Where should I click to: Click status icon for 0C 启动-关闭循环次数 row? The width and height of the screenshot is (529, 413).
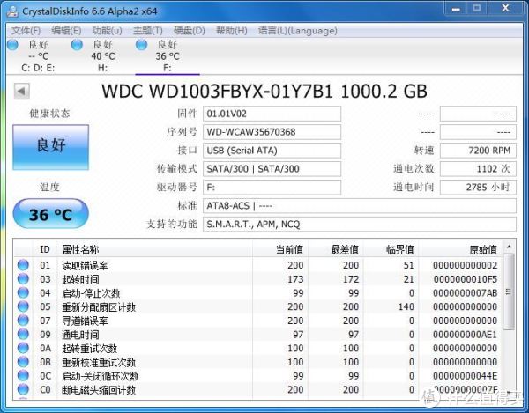pyautogui.click(x=23, y=375)
